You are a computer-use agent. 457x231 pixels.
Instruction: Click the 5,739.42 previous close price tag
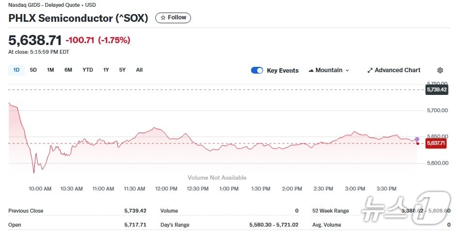[x=436, y=90]
